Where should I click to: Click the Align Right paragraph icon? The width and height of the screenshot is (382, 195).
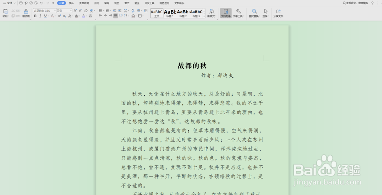pos(111,16)
